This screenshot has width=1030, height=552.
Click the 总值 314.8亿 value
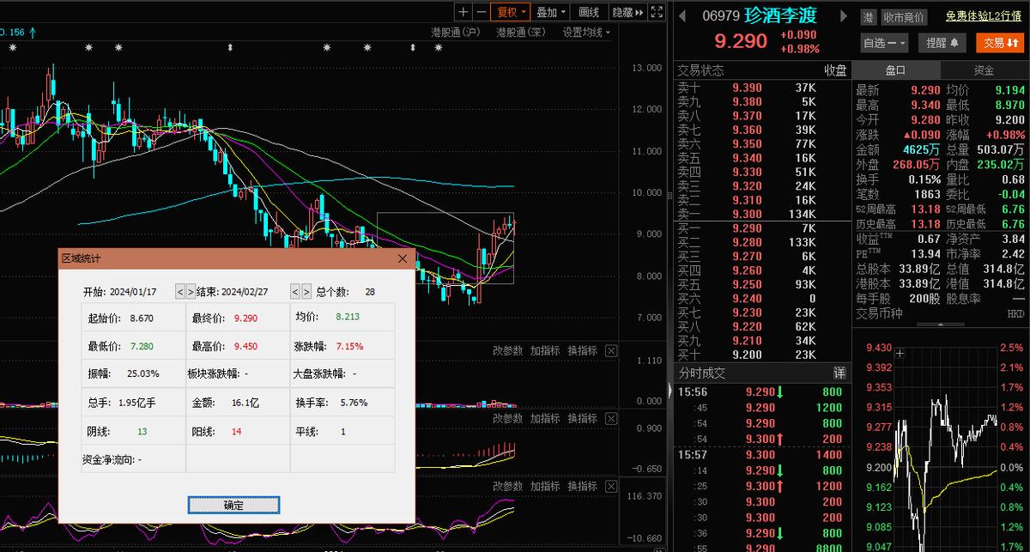pos(1004,269)
